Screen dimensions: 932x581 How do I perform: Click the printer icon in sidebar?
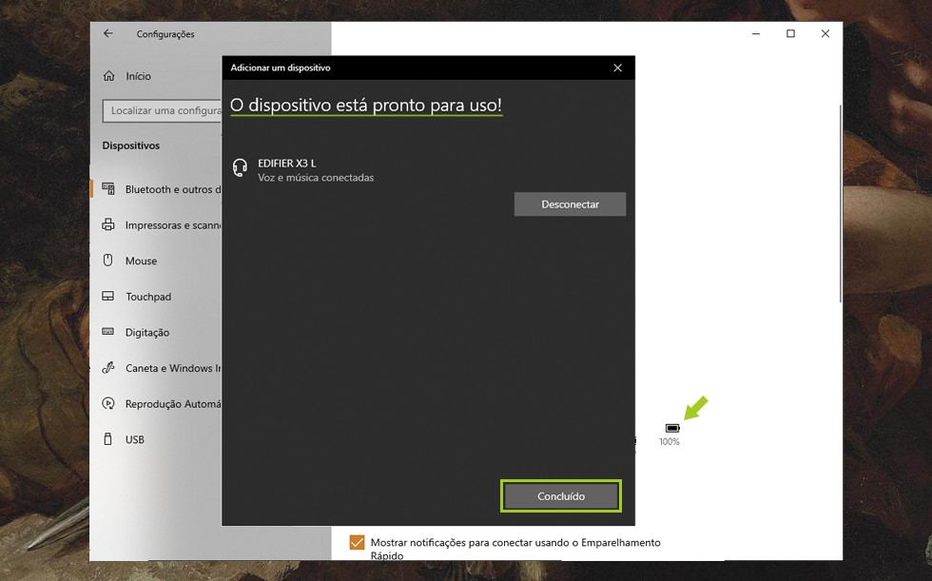(108, 224)
